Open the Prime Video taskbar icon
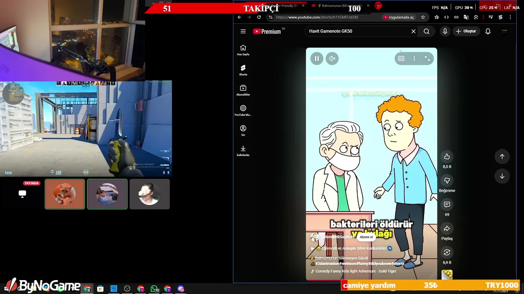 point(114,289)
